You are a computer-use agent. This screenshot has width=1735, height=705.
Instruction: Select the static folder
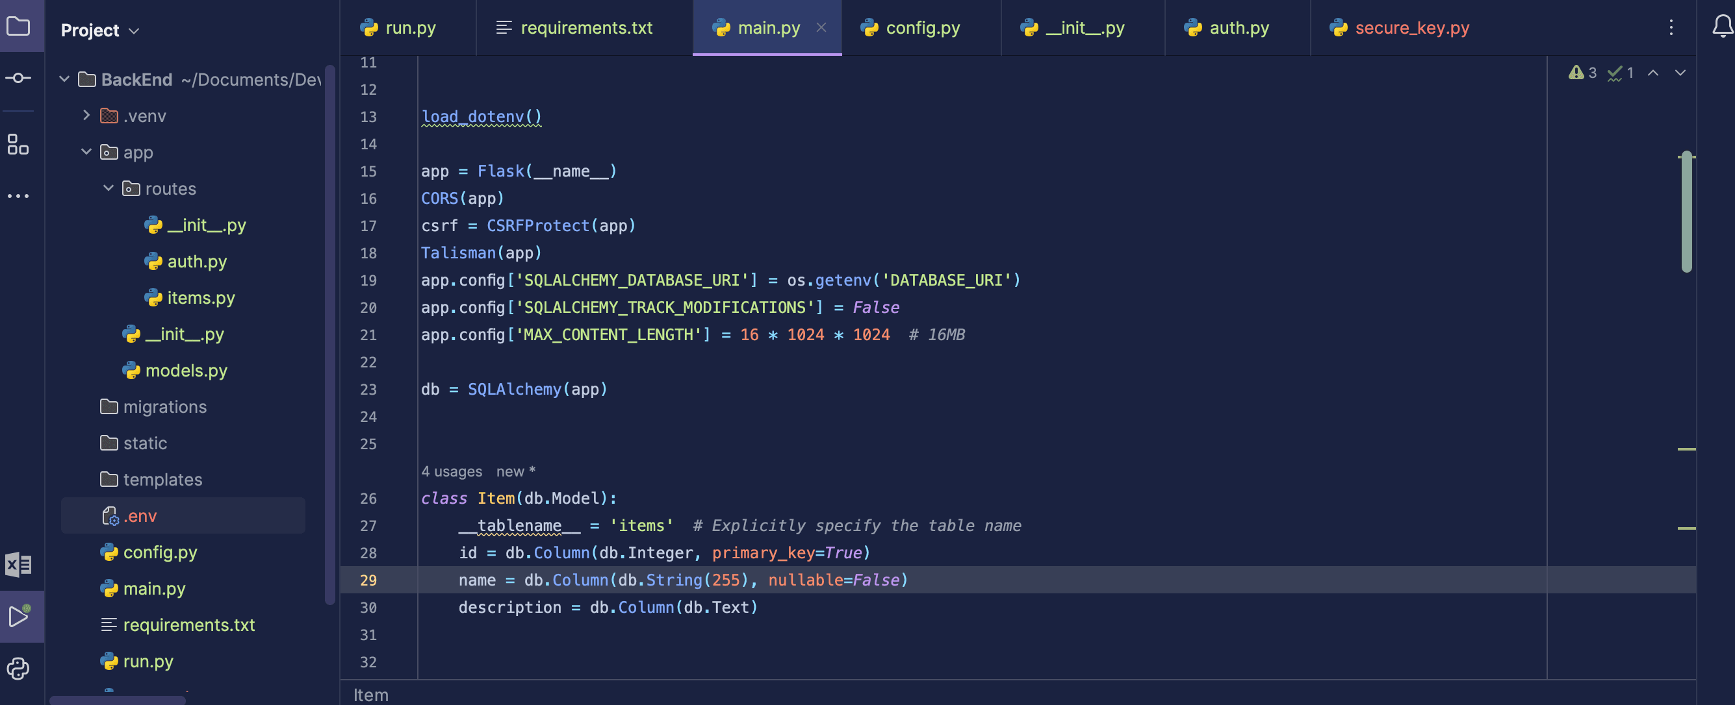pyautogui.click(x=133, y=443)
